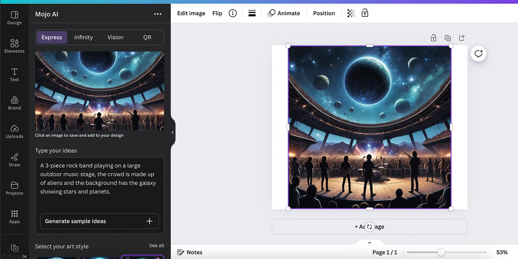Select the Vision tab in Mojo AI

click(x=115, y=37)
